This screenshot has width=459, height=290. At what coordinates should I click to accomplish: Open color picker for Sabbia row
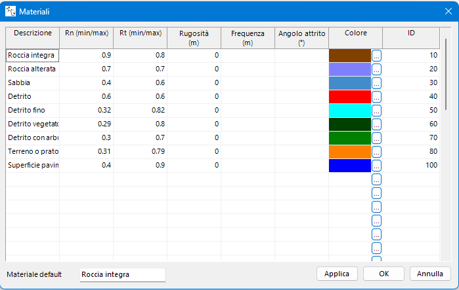coord(376,83)
